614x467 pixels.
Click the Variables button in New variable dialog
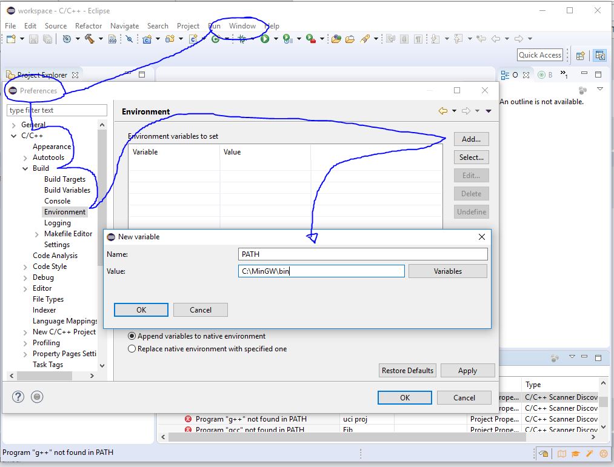click(447, 271)
